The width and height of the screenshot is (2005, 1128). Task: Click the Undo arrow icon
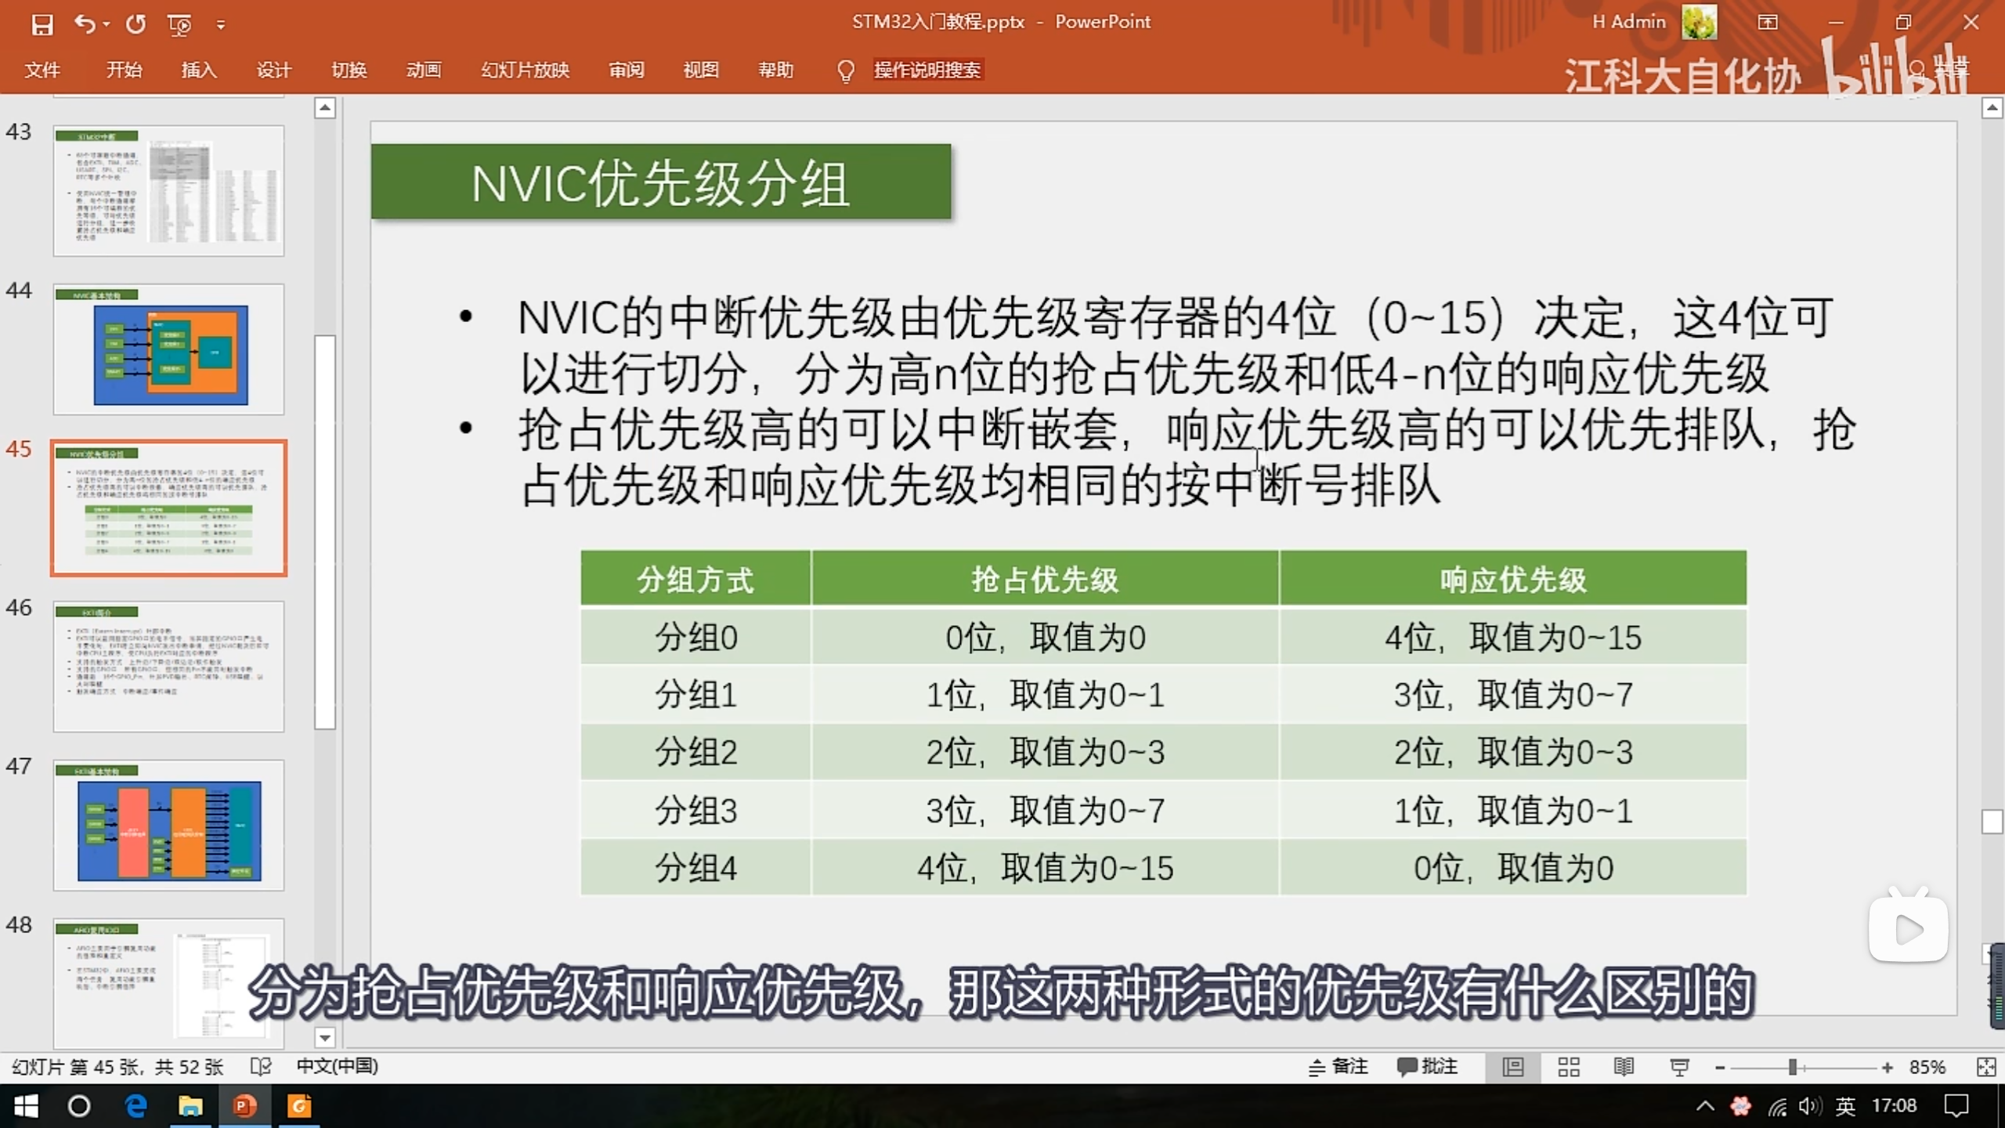coord(84,24)
